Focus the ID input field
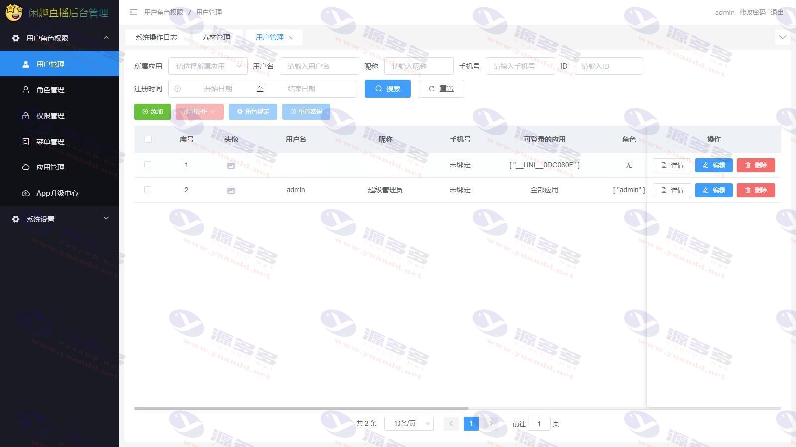 608,66
